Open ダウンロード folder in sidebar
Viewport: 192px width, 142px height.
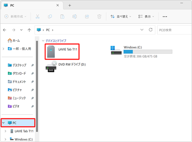point(17,73)
